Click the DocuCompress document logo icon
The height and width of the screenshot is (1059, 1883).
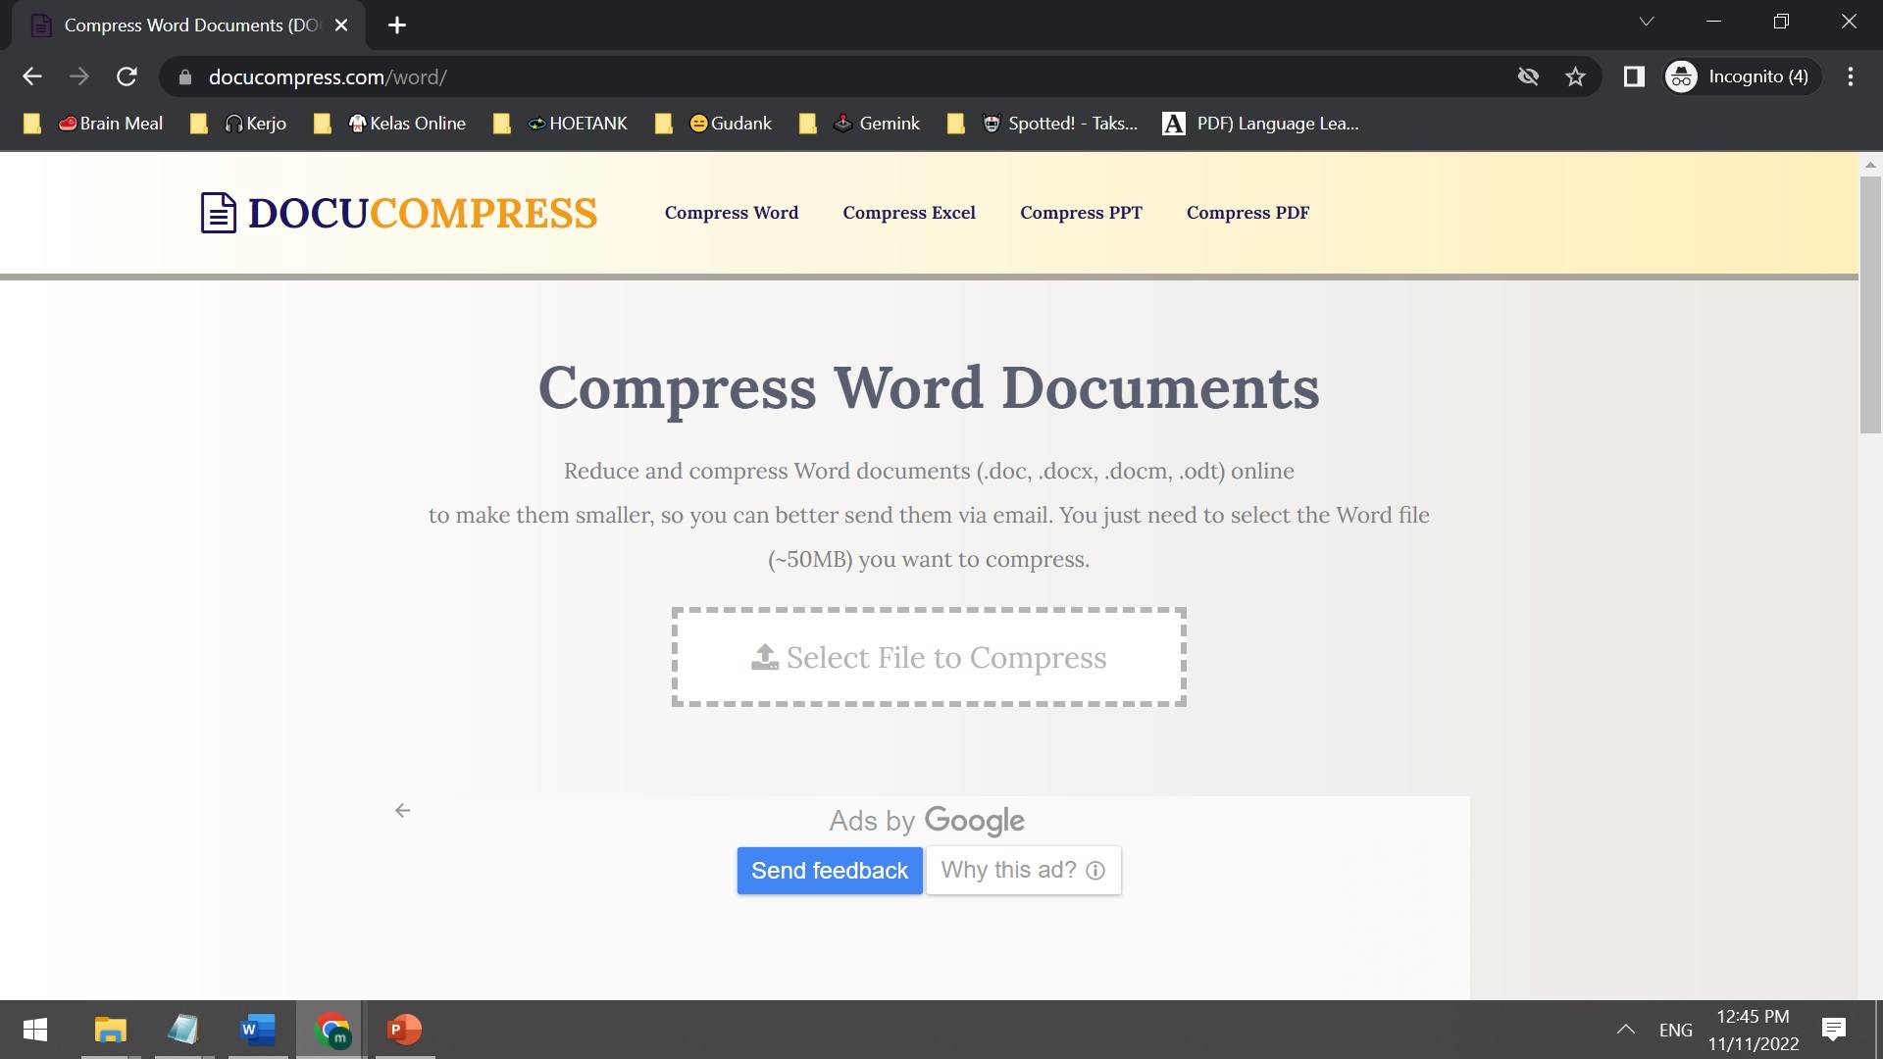pos(218,212)
